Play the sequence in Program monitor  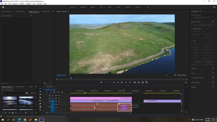pos(122,82)
